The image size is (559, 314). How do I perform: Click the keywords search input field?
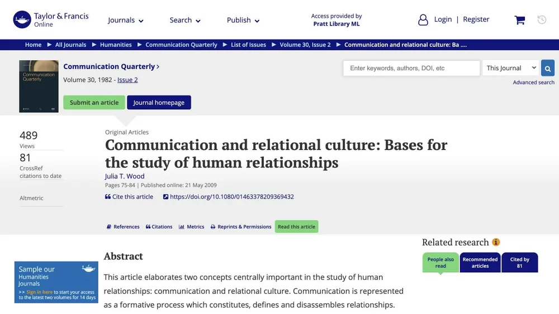(x=411, y=68)
